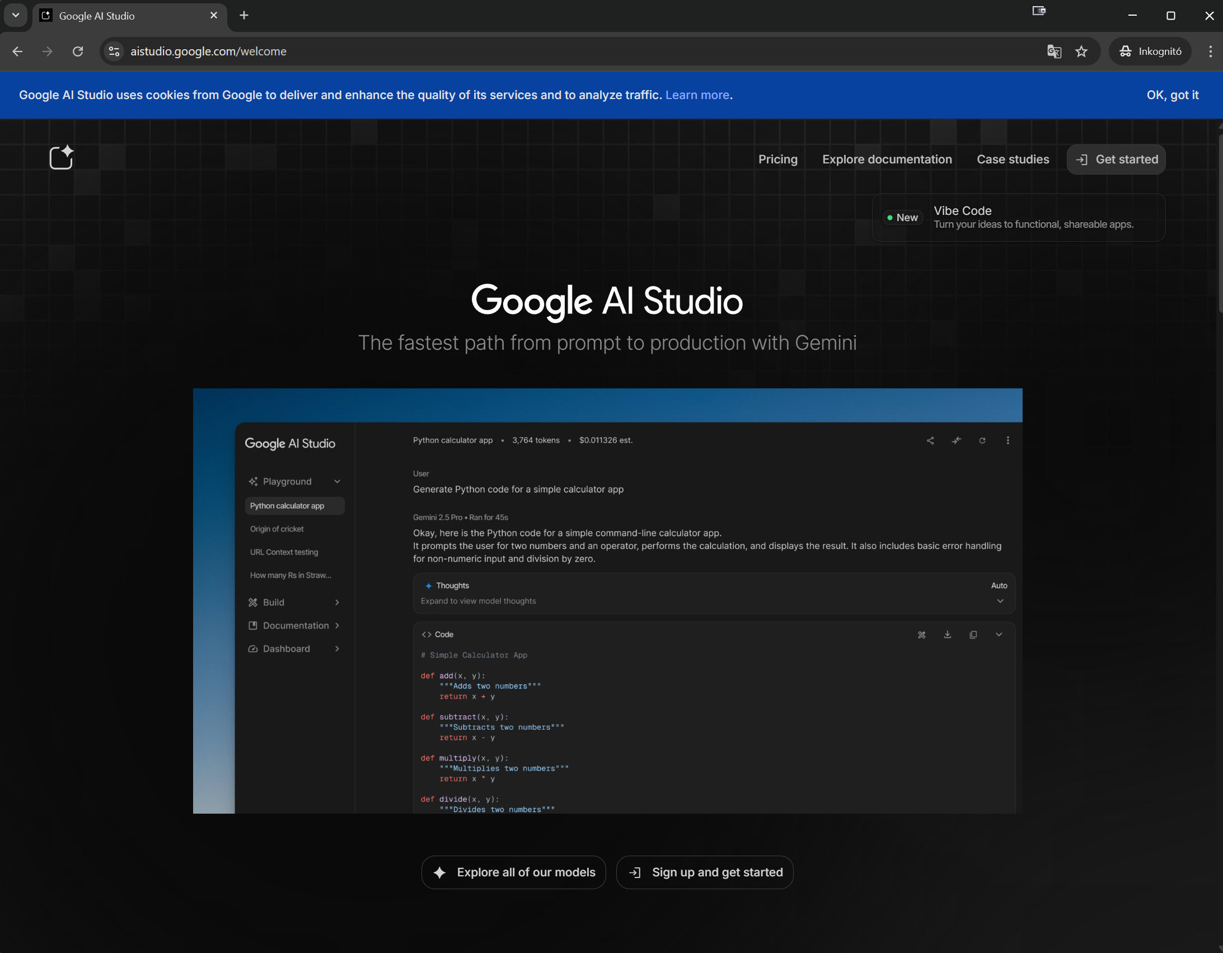Open site information icon beside URL

[114, 51]
